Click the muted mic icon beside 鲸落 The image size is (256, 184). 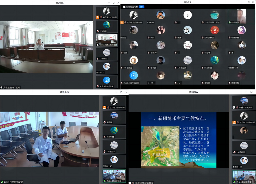(175, 38)
